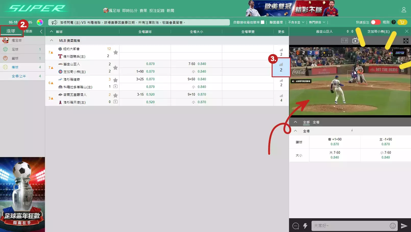Favorite the 洛杉磯道奇 match star
This screenshot has height=232, width=411.
pos(115,80)
